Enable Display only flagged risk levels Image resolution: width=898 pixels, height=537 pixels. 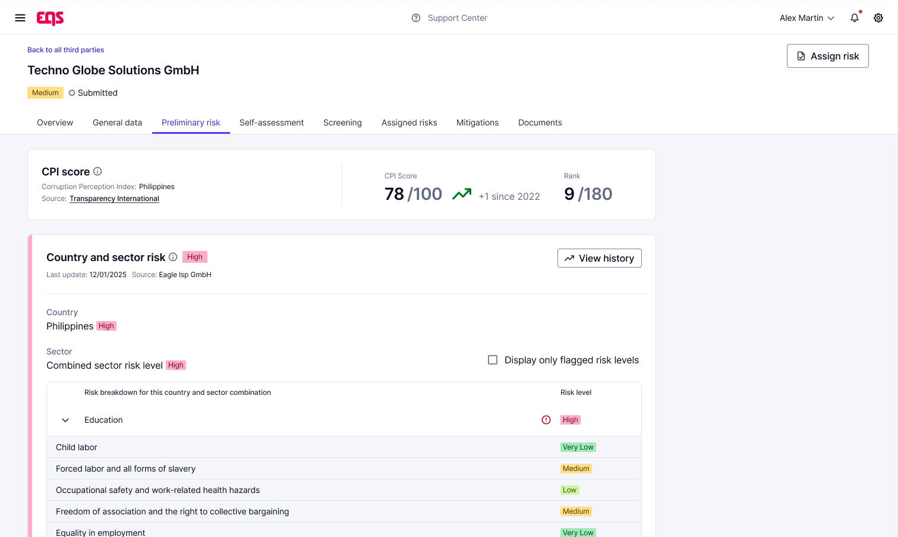[x=493, y=360]
